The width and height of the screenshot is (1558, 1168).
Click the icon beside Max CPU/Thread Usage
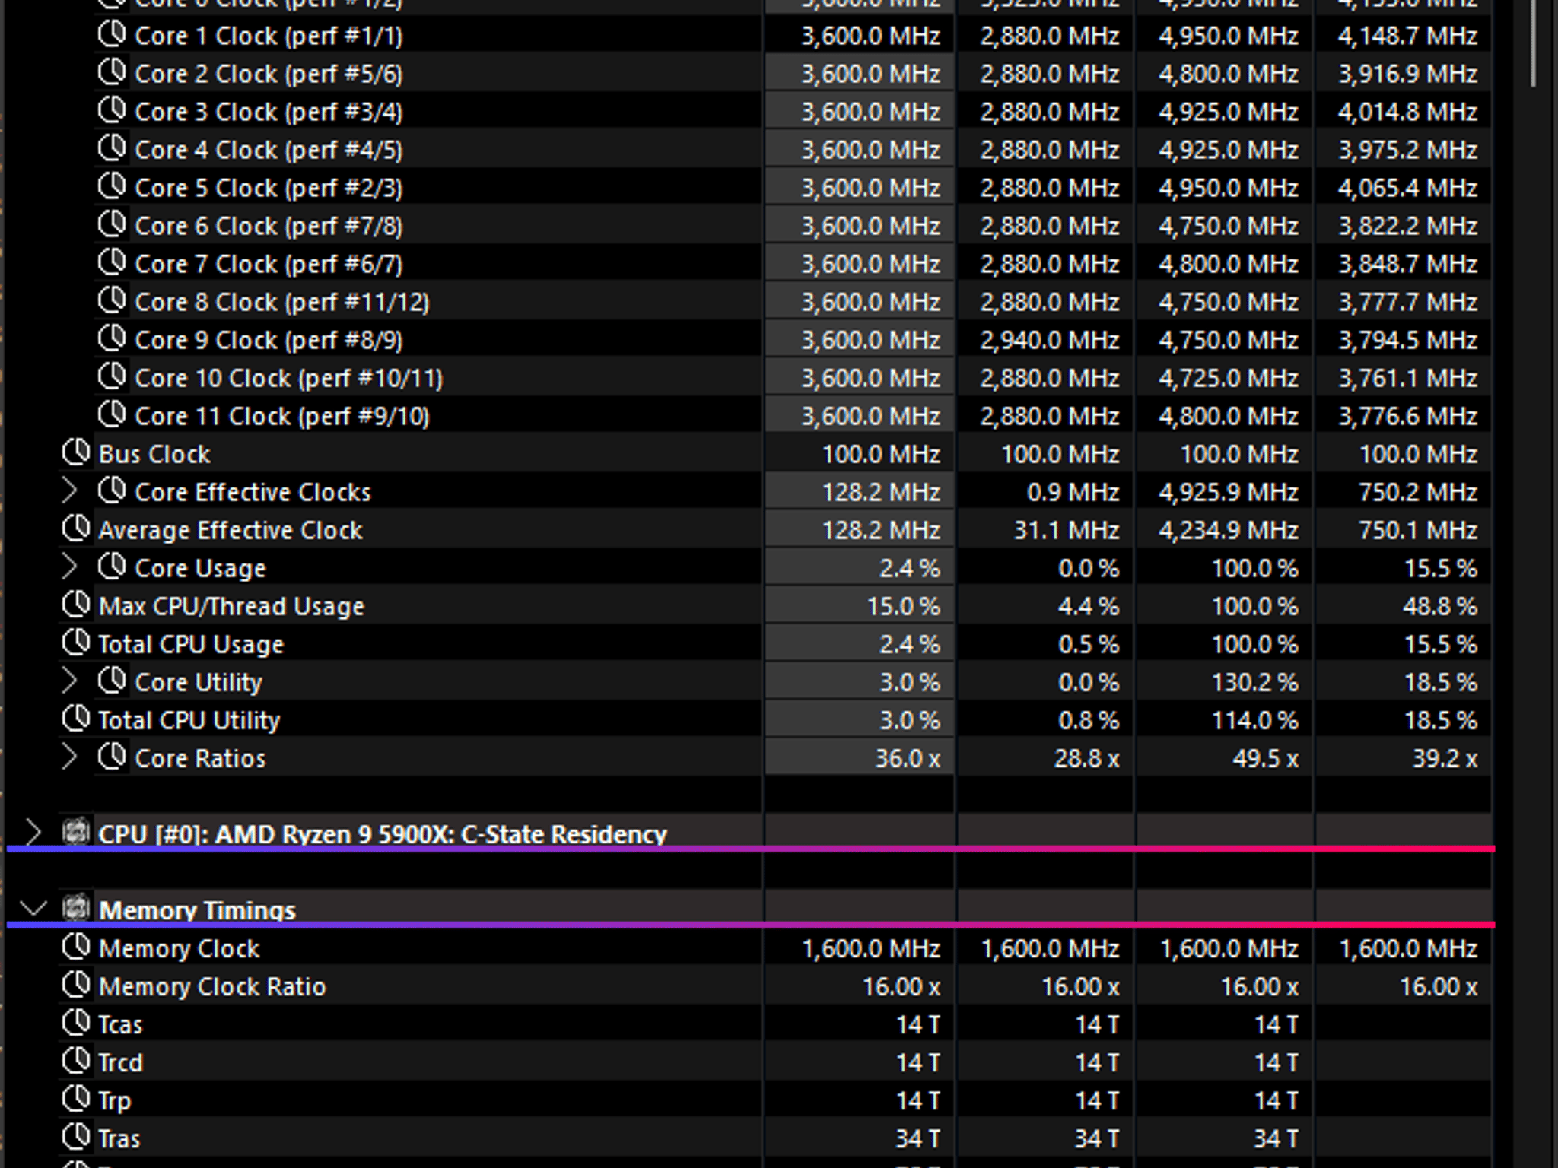coord(76,605)
